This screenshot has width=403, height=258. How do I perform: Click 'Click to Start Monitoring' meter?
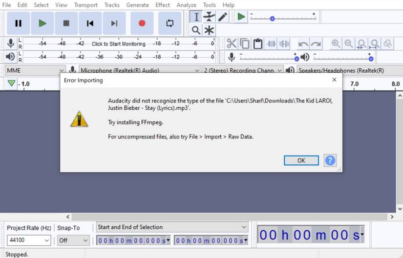tap(119, 44)
